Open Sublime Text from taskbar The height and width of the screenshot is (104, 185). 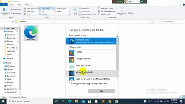tap(103, 101)
